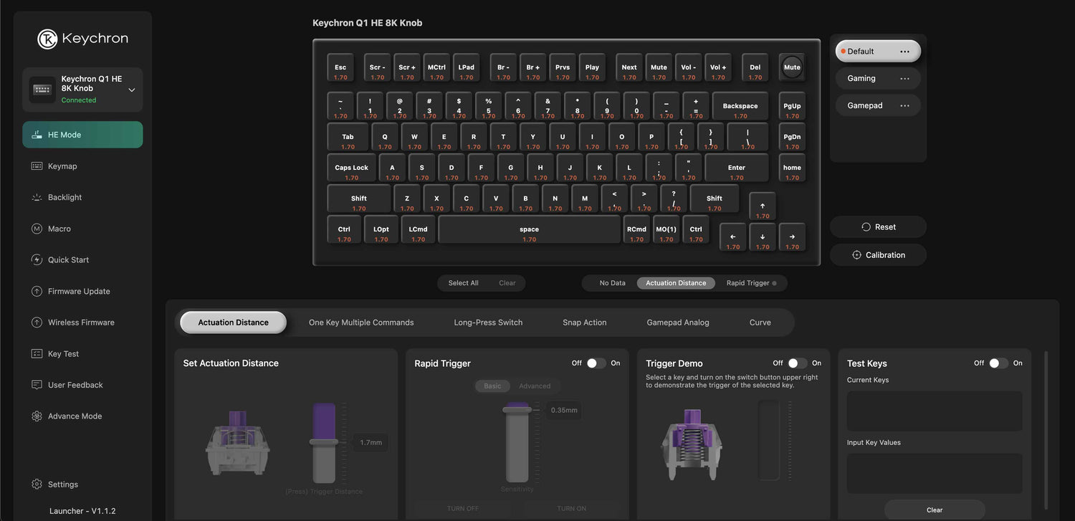1075x521 pixels.
Task: Select the Quick Start lightning icon
Action: click(x=37, y=260)
